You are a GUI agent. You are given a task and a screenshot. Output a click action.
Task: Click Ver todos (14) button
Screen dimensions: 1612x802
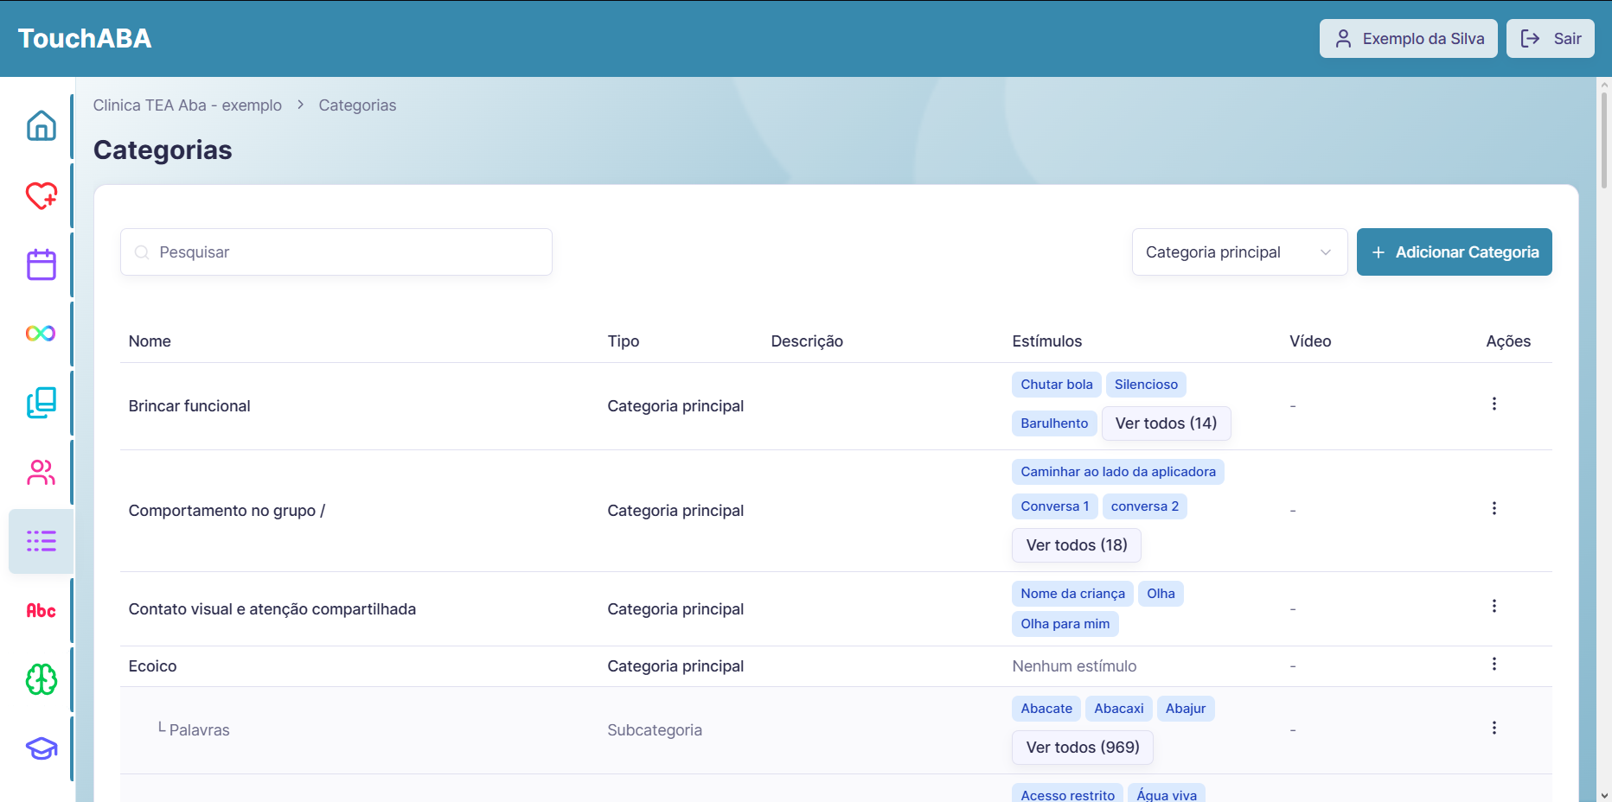[x=1166, y=423]
